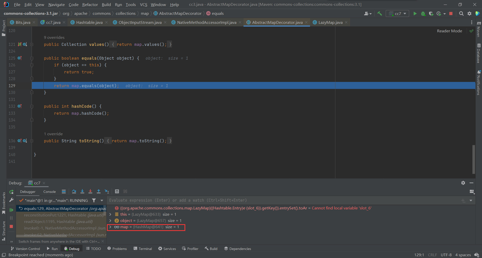Hide the Debug tool window
Image resolution: width=482 pixels, height=258 pixels.
pos(471,183)
